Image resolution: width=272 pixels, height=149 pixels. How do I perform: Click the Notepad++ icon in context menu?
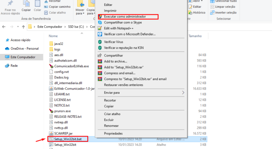point(100,28)
